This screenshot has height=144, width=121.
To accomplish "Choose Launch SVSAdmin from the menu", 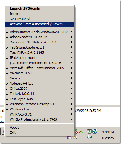I will click(x=39, y=8).
